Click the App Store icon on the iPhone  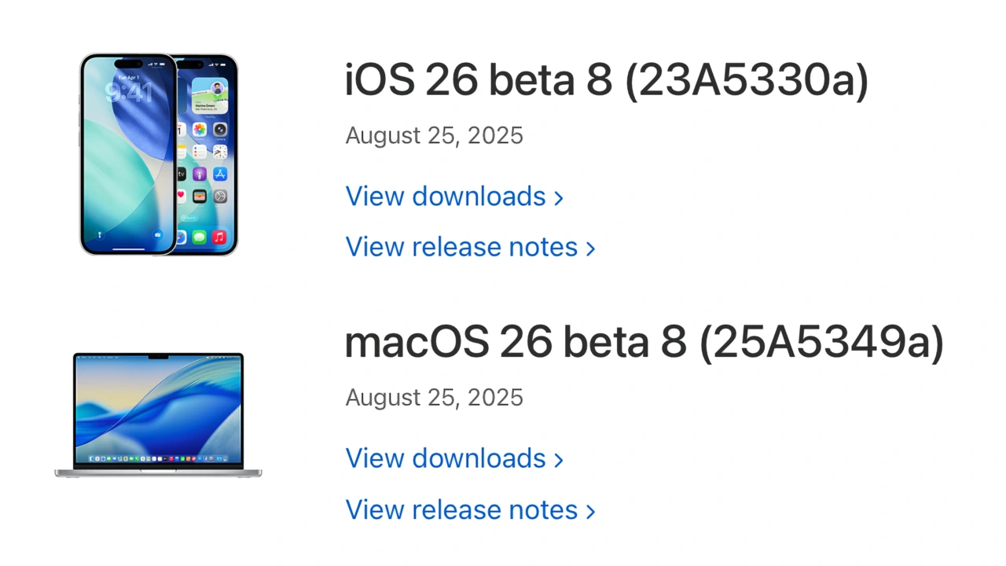tap(220, 174)
